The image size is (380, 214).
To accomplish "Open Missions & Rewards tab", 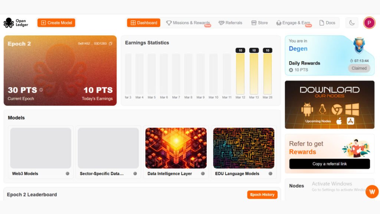I will [x=188, y=23].
